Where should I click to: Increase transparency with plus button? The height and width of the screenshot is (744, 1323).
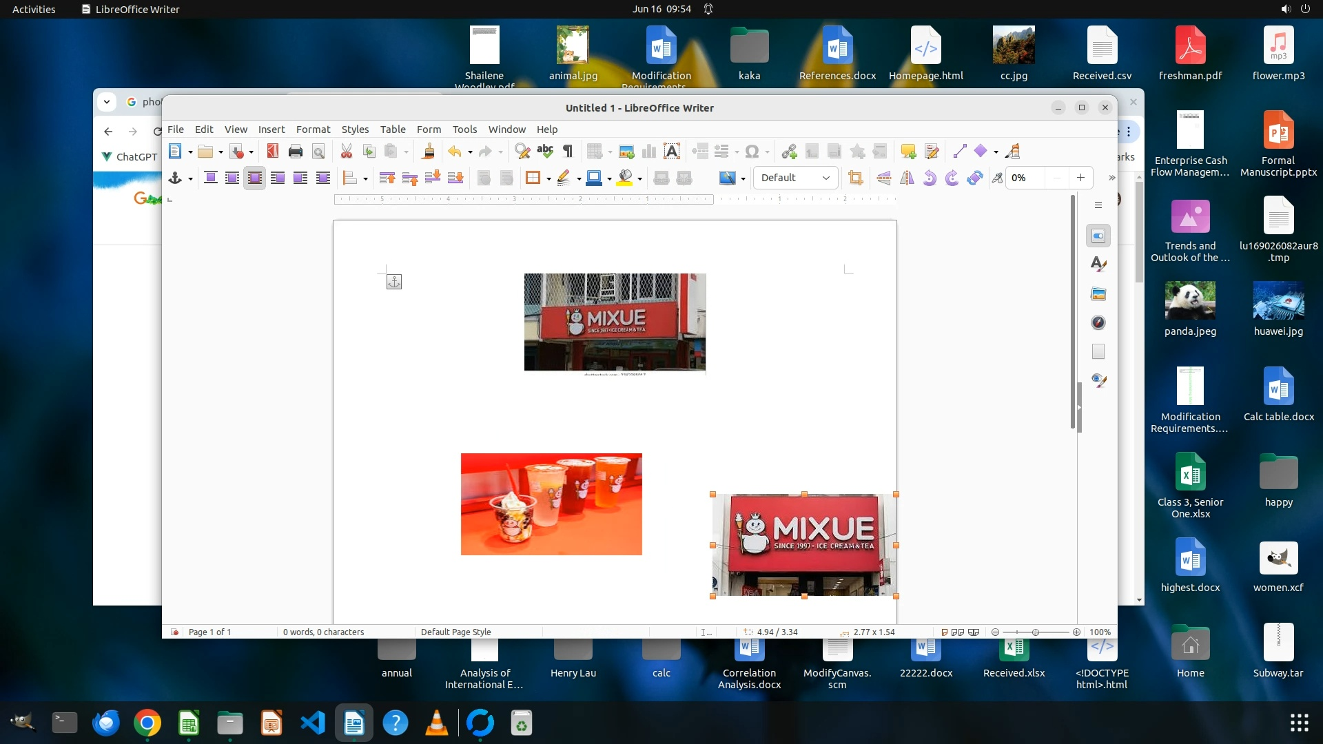pyautogui.click(x=1080, y=178)
